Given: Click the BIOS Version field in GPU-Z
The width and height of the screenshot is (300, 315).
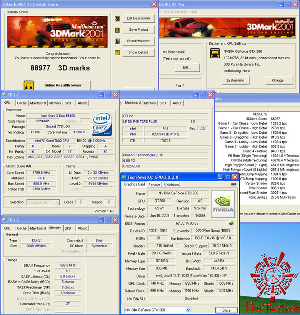Looking at the screenshot, I should click(x=187, y=224).
